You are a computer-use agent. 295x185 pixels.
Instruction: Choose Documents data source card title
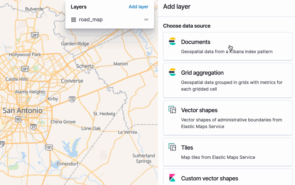pos(196,42)
